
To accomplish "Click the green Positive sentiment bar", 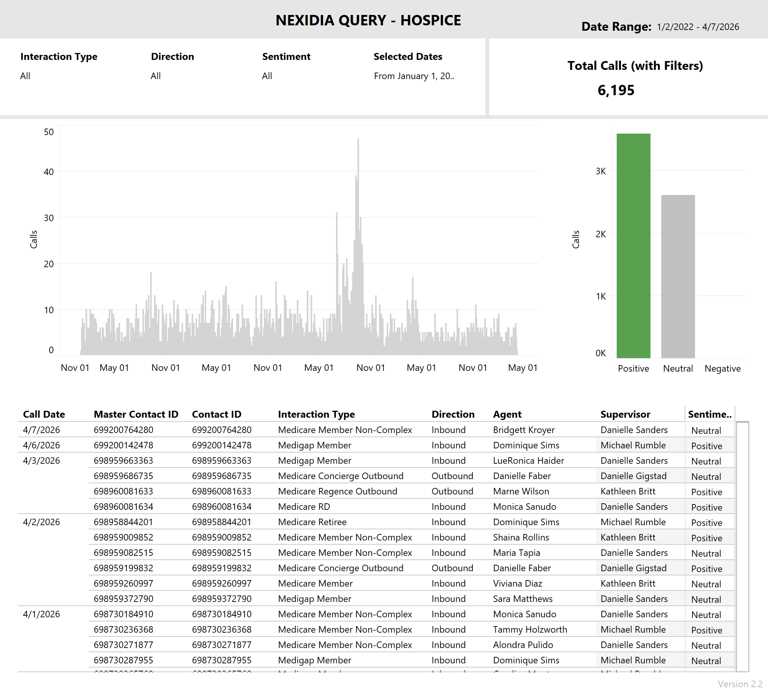I will [633, 246].
